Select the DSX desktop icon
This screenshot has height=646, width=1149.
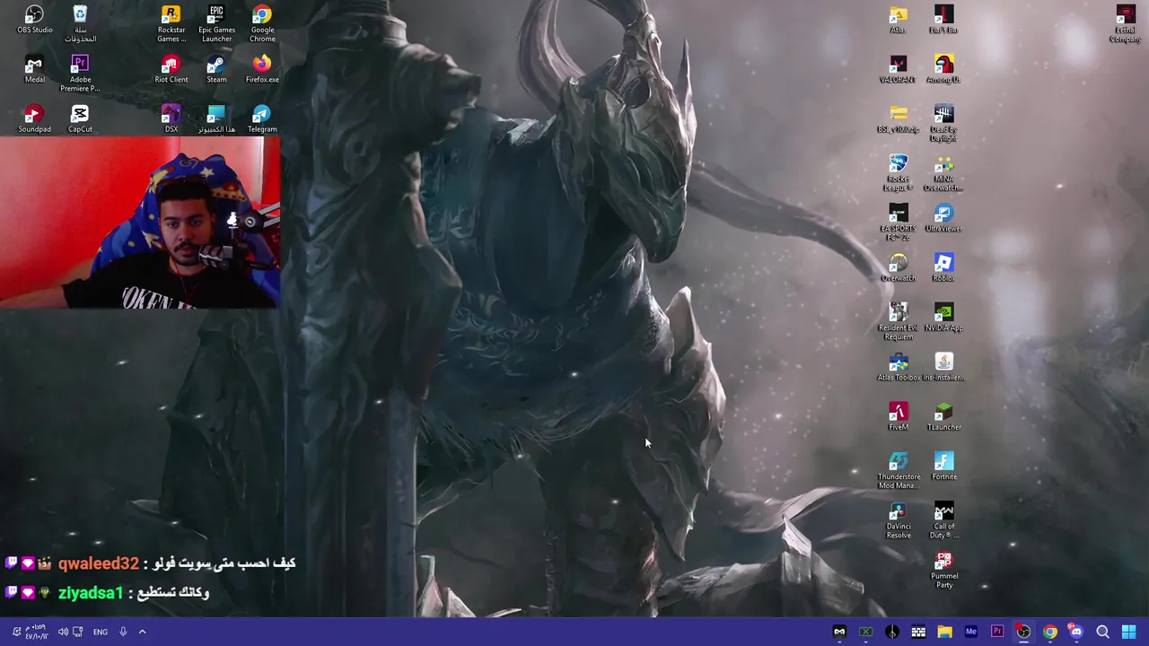171,118
